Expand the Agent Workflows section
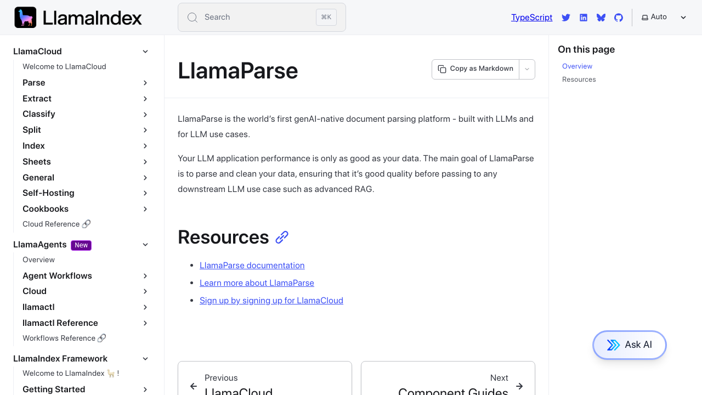The height and width of the screenshot is (395, 702). click(145, 276)
